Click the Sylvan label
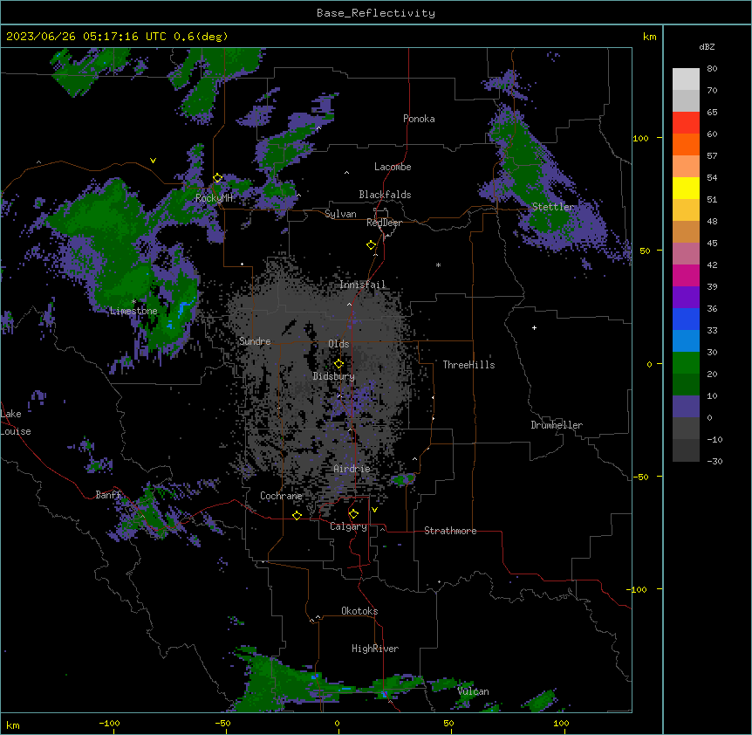 340,214
